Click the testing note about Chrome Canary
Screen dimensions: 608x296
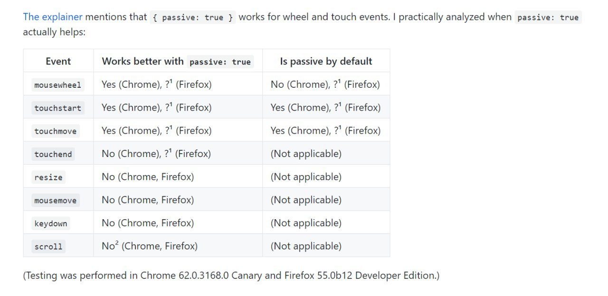tap(231, 275)
